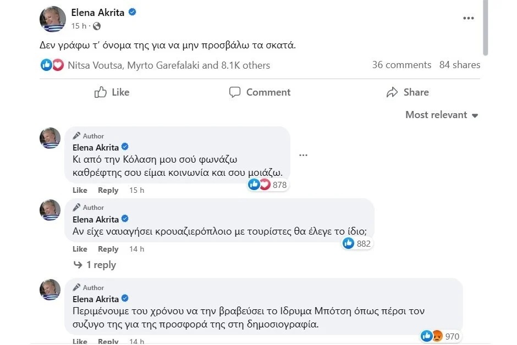Image resolution: width=517 pixels, height=345 pixels.
Task: Click the 15 h post timestamp
Action: tap(79, 26)
